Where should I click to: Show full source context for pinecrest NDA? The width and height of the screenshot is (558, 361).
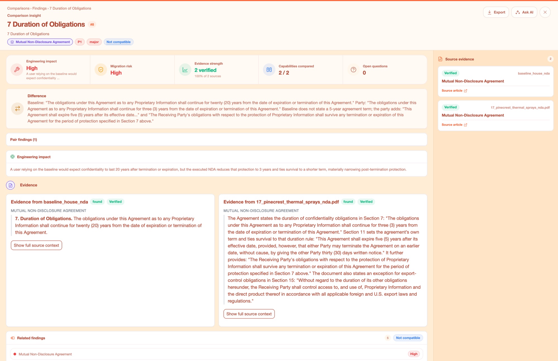coord(249,314)
